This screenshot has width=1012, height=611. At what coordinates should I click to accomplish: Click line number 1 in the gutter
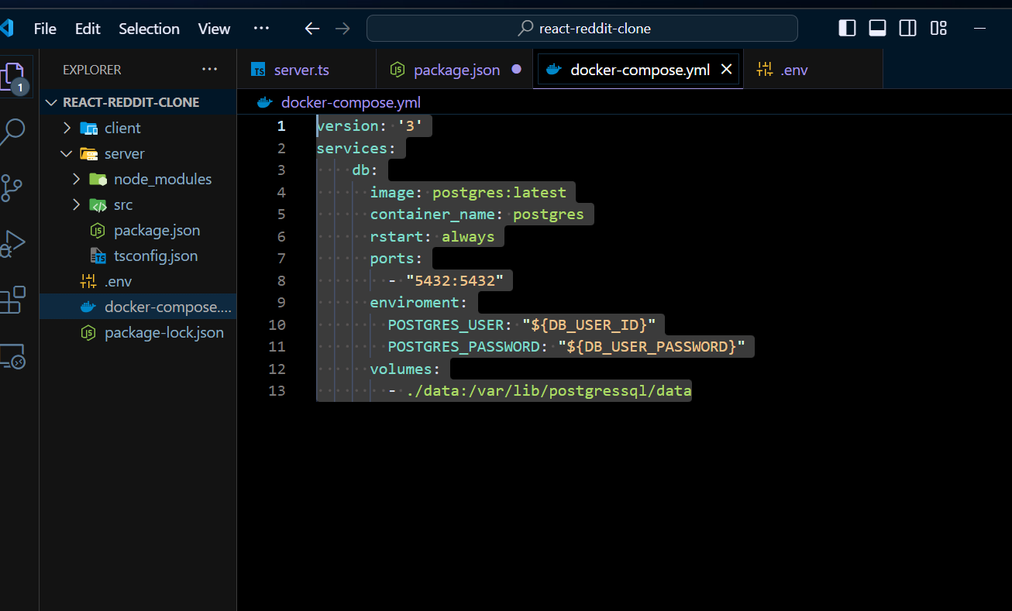[x=281, y=126]
